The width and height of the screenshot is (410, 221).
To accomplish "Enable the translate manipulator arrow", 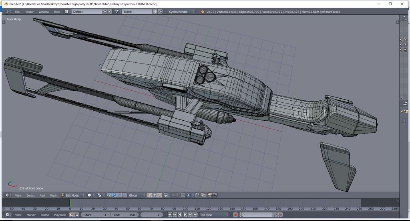I will (115, 195).
